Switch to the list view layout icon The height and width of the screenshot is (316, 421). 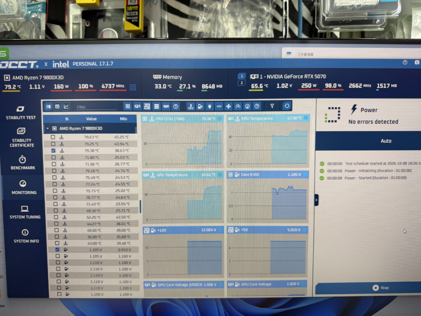pos(49,107)
